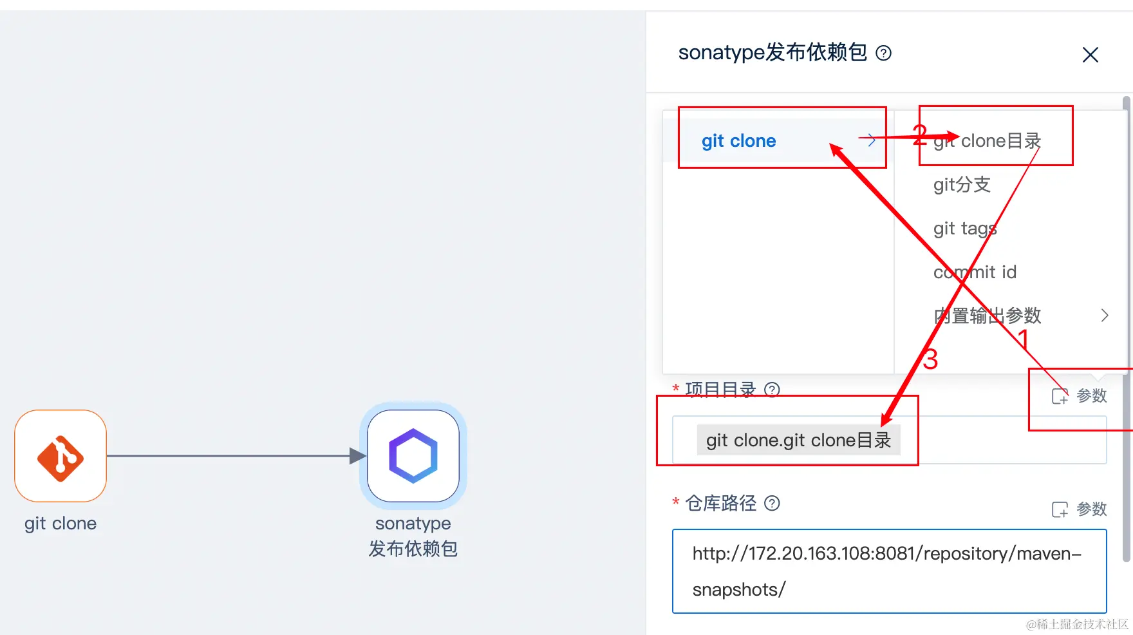This screenshot has height=635, width=1133.
Task: Close the sonatype发布依赖包 panel
Action: (1090, 55)
